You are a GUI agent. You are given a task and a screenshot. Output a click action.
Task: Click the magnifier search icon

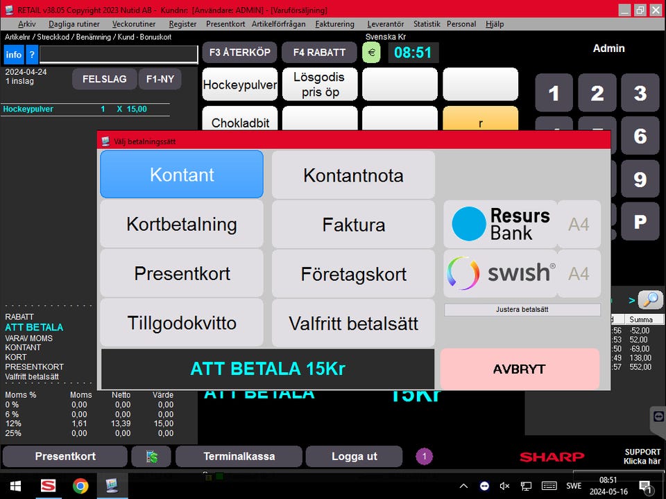pyautogui.click(x=650, y=300)
